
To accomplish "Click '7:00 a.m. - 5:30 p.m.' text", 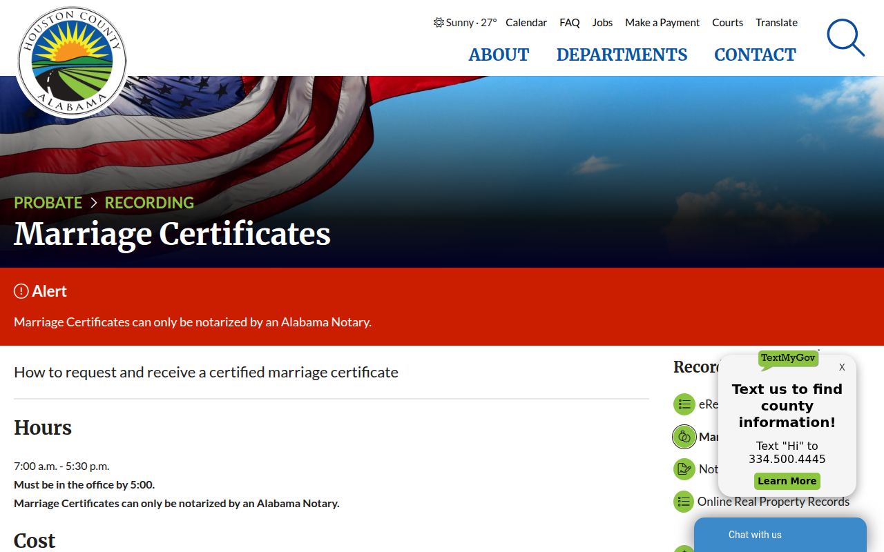I will pyautogui.click(x=61, y=466).
